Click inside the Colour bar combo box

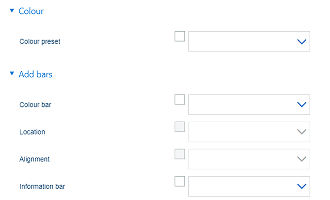pos(242,104)
